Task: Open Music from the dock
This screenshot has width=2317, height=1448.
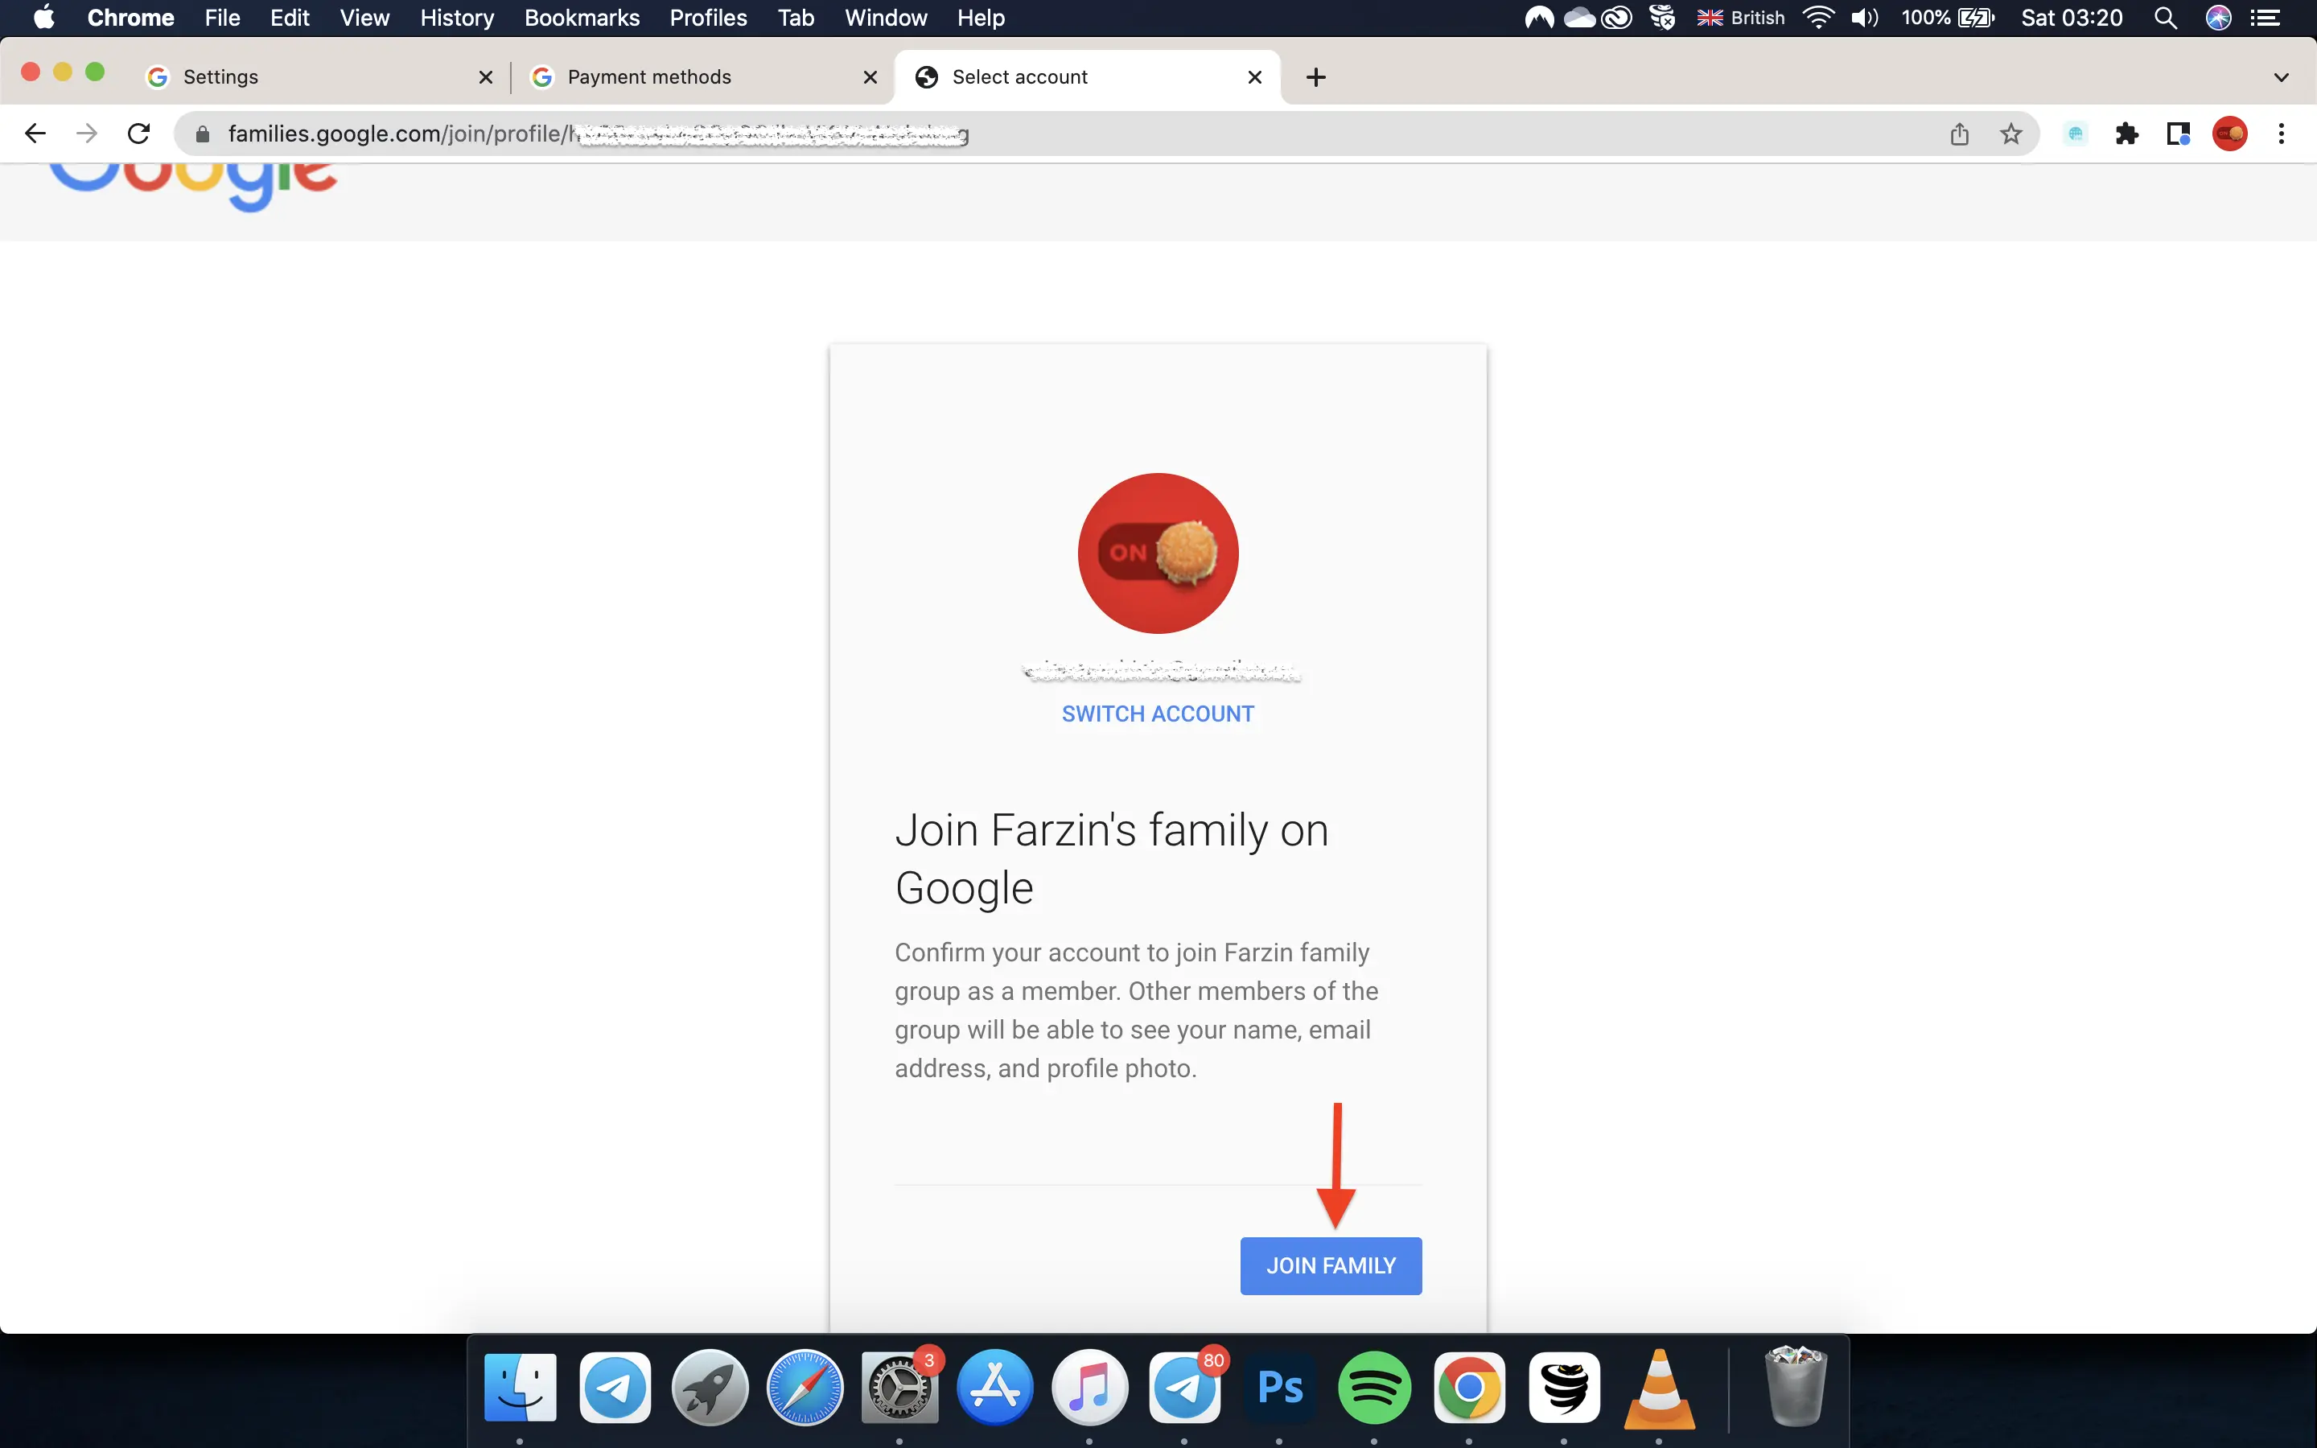Action: click(x=1089, y=1388)
